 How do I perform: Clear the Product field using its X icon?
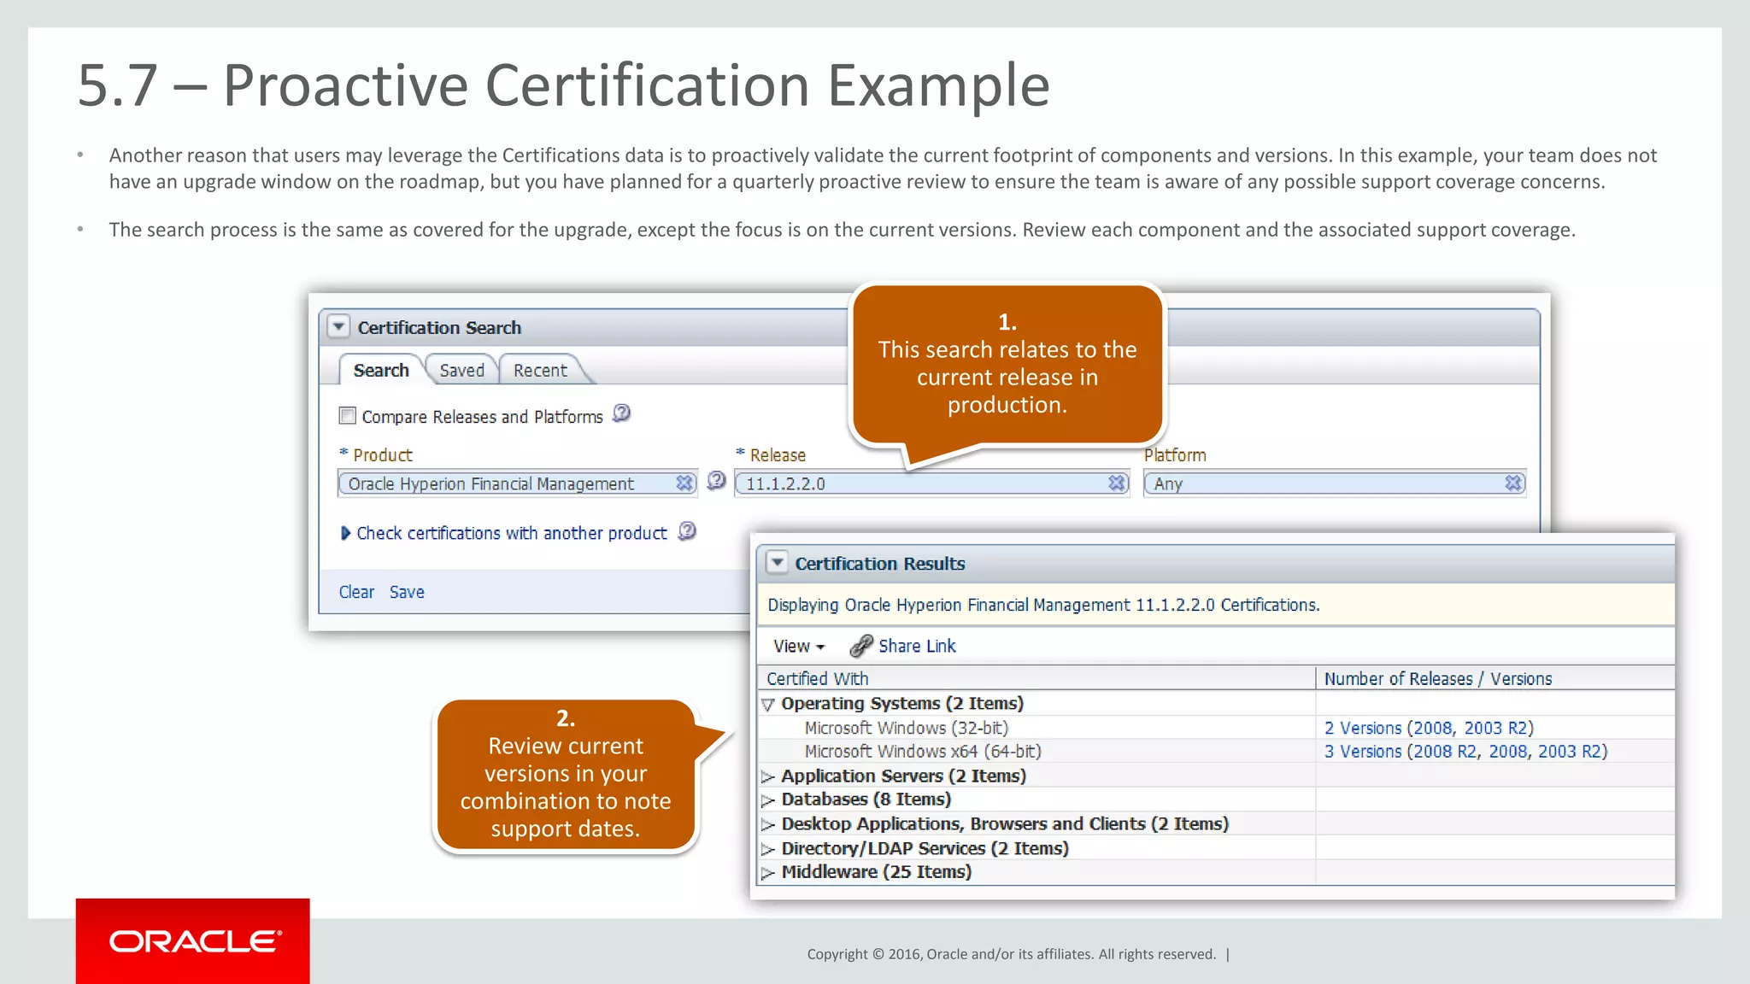tap(684, 483)
